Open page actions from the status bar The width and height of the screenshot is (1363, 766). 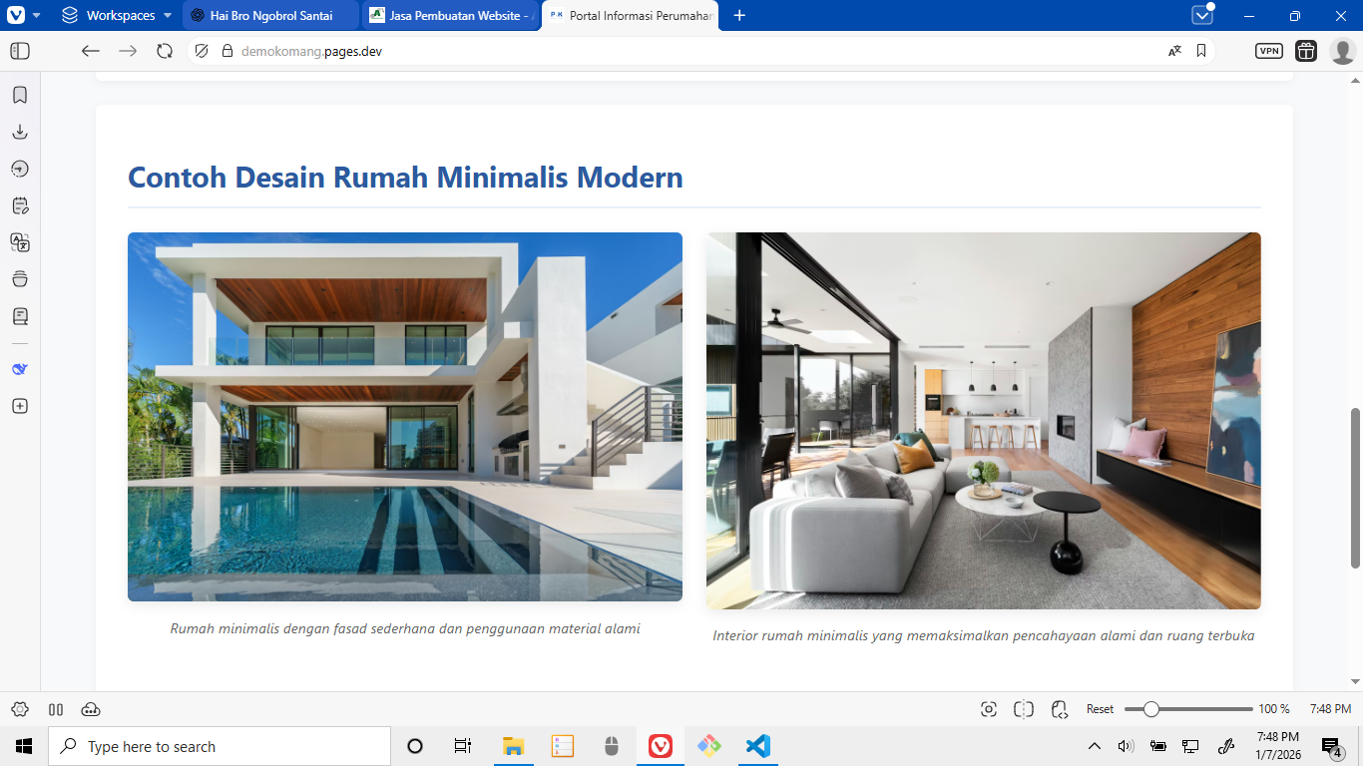coord(1060,708)
